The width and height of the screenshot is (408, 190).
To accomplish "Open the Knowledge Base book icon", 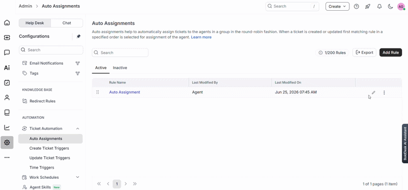I will tap(7, 113).
